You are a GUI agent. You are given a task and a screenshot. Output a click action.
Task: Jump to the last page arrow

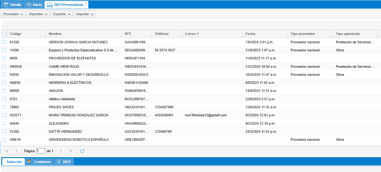70,151
